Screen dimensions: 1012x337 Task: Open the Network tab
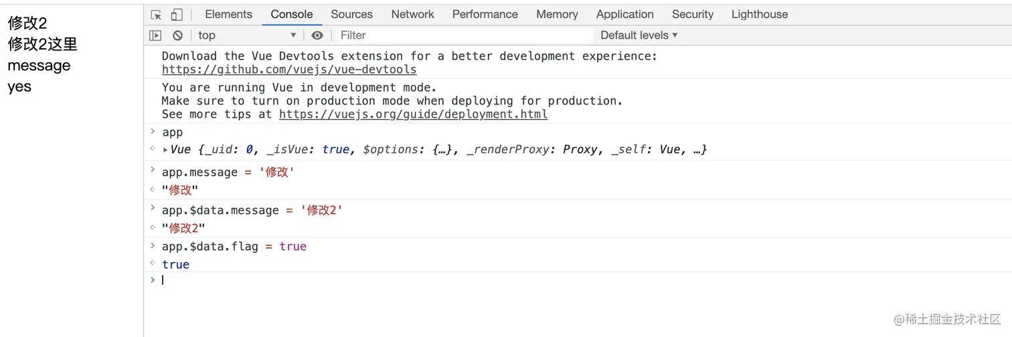[x=413, y=14]
